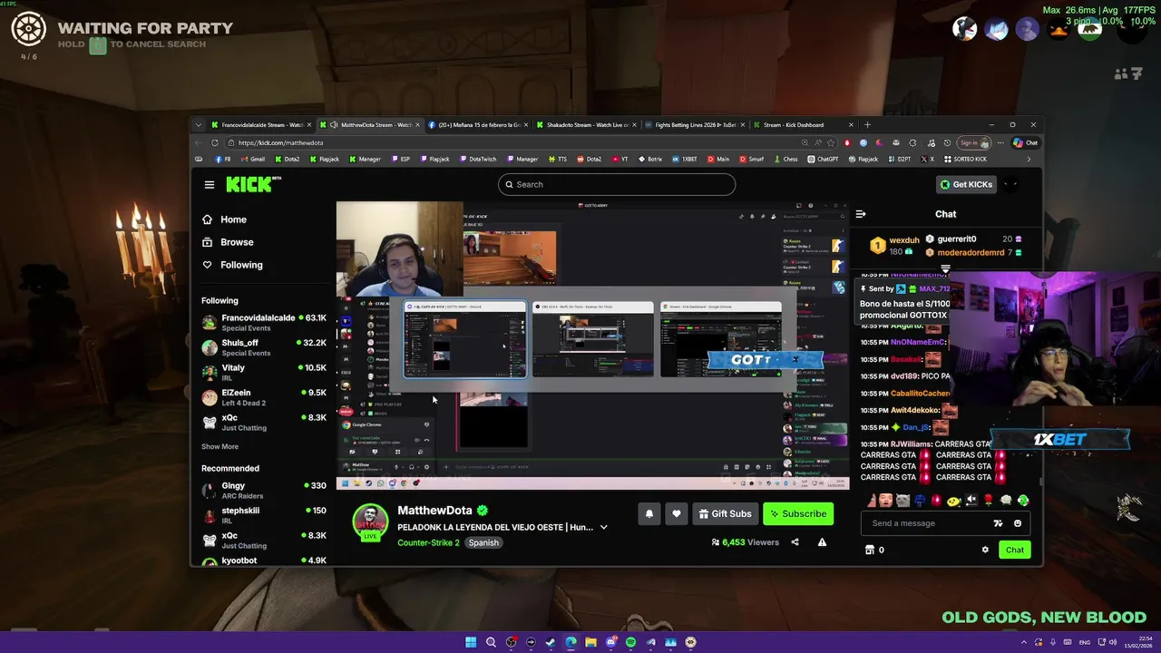Screen dimensions: 1161x653
Task: Collapse the chat panel arrow icon
Action: coord(861,214)
